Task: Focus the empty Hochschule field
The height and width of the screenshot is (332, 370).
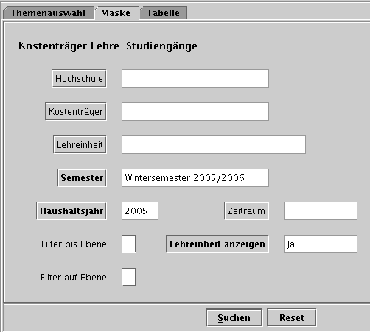Action: [195, 78]
